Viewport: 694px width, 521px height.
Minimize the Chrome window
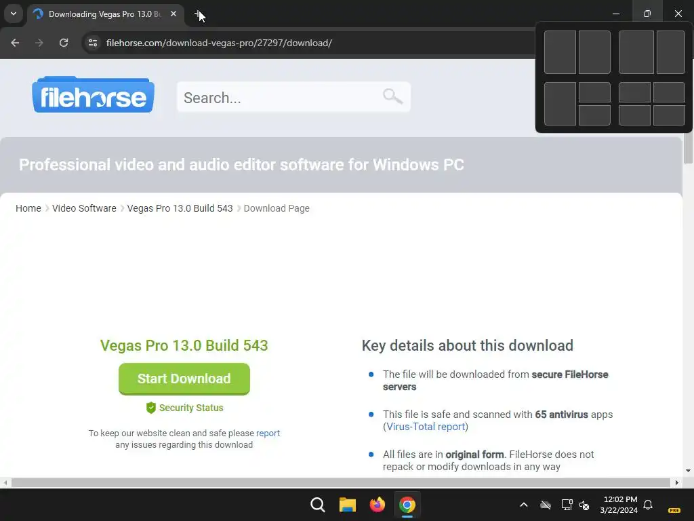tap(615, 14)
